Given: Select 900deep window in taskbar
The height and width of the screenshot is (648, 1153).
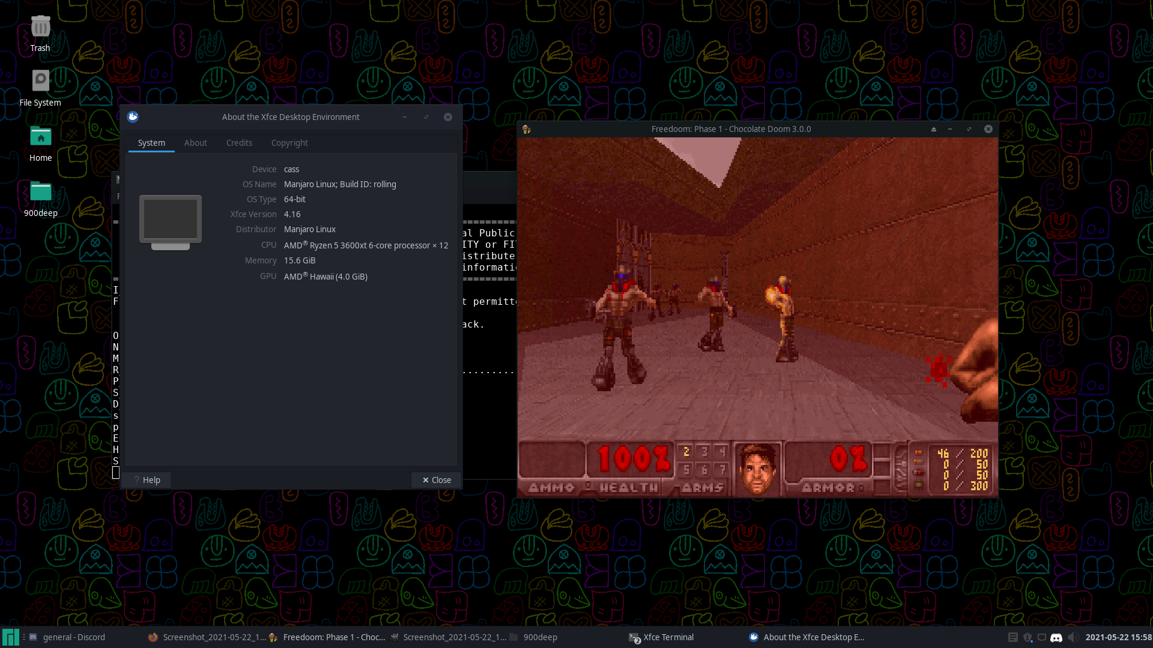Looking at the screenshot, I should (x=539, y=637).
